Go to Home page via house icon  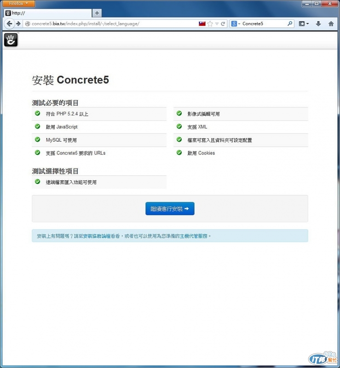pyautogui.click(x=331, y=24)
